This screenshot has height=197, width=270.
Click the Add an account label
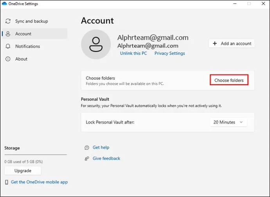tap(236, 44)
